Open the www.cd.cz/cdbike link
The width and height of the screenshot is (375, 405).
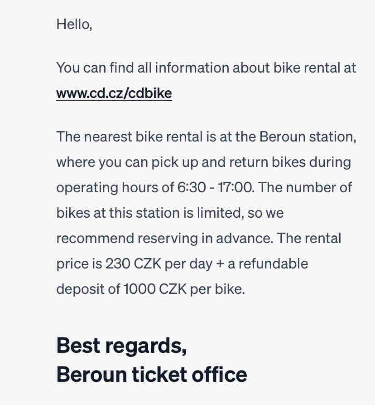coord(114,93)
